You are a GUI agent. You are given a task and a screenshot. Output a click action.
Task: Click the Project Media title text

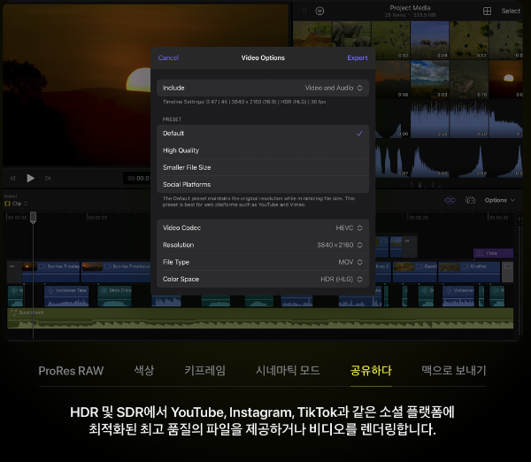click(x=410, y=8)
